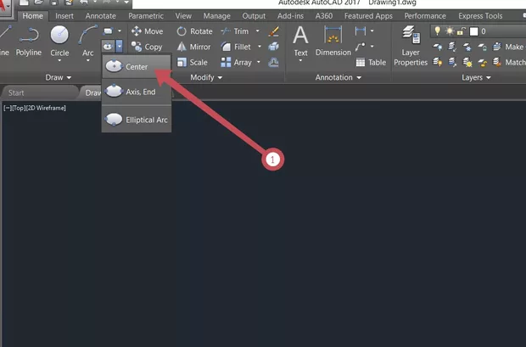The height and width of the screenshot is (347, 526).
Task: Open the Trim dropdown arrow
Action: [259, 31]
